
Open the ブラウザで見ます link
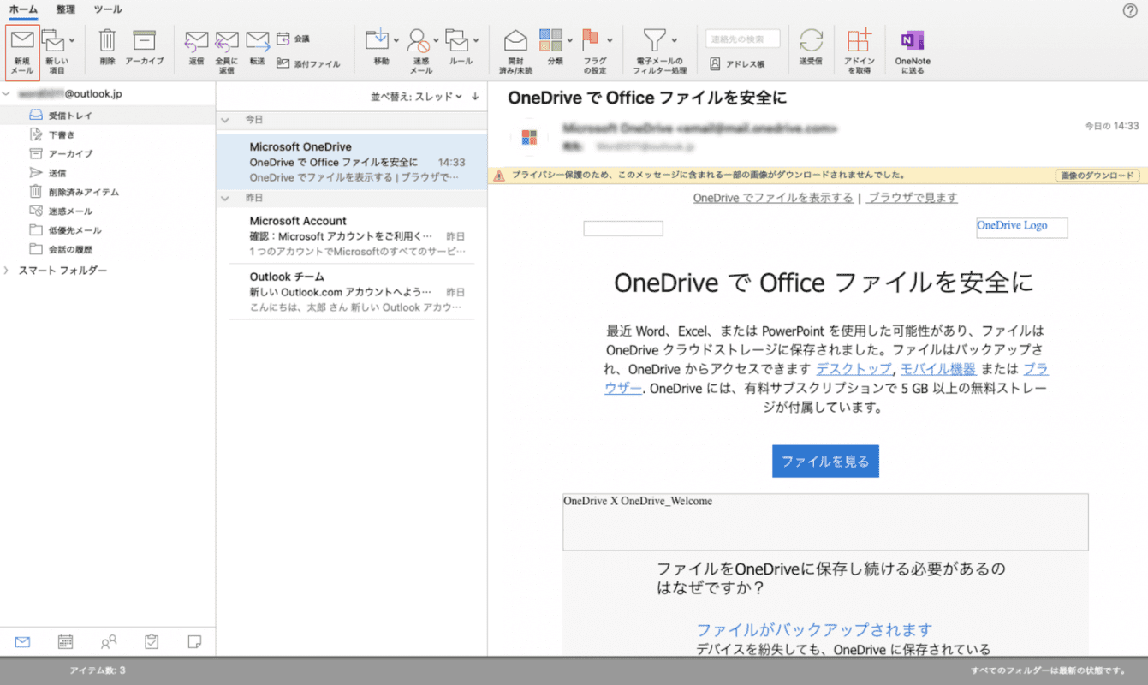(x=913, y=198)
